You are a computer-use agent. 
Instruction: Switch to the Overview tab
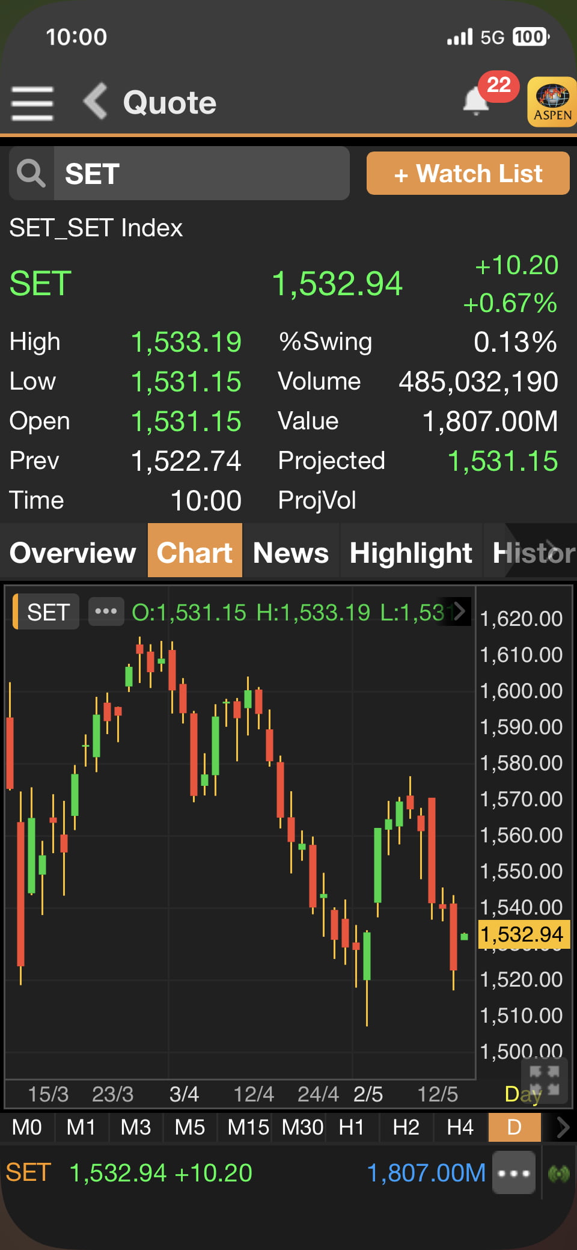click(73, 552)
